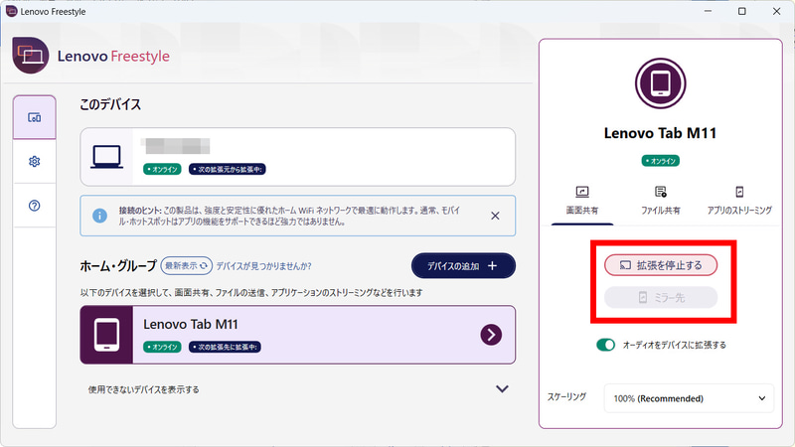
Task: Click 次の拡張先に拡張中 badge on Tab M11
Action: coord(226,347)
